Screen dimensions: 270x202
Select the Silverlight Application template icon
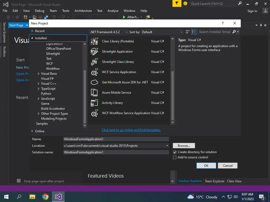[94, 52]
